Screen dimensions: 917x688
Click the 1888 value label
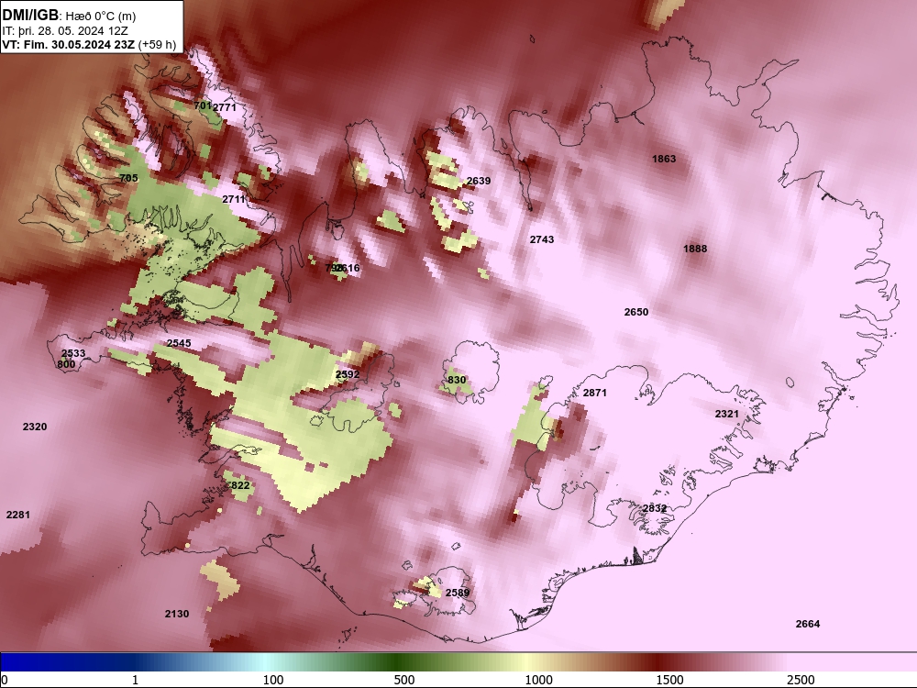(x=695, y=249)
